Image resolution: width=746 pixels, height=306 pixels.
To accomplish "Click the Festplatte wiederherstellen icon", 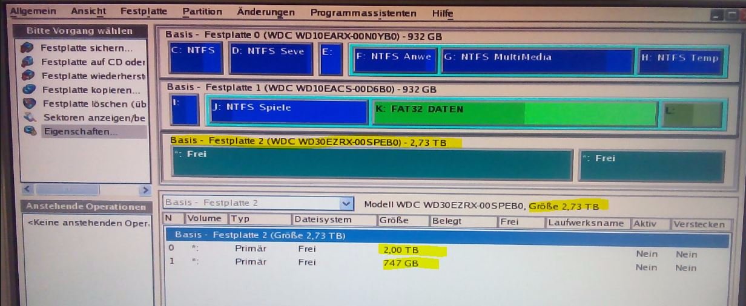I will [x=27, y=76].
